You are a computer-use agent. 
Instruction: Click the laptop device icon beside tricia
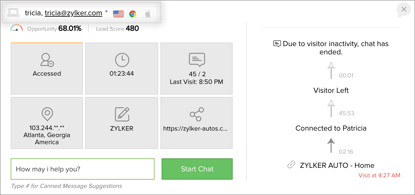(13, 13)
